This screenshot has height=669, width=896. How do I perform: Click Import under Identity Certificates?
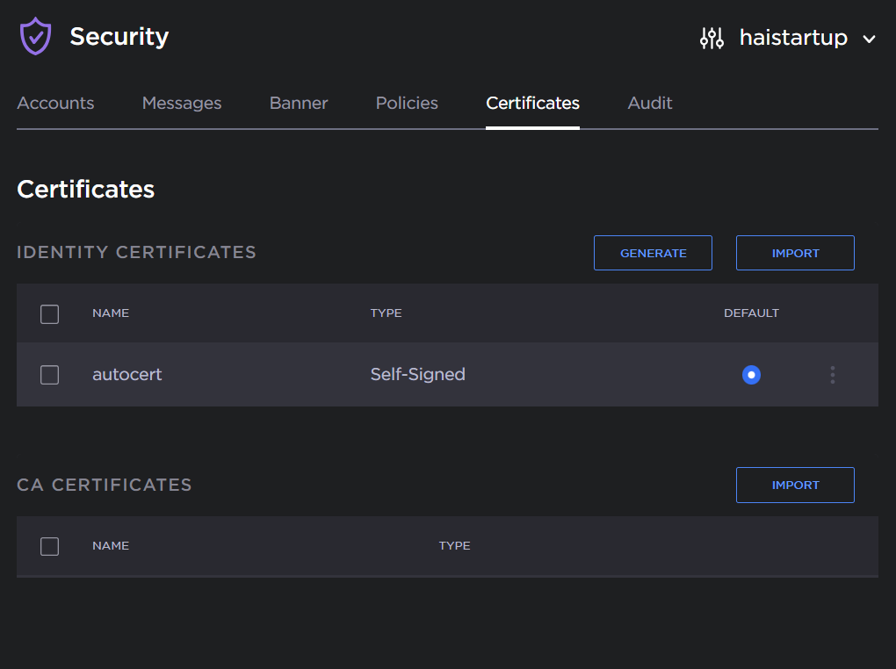(795, 253)
